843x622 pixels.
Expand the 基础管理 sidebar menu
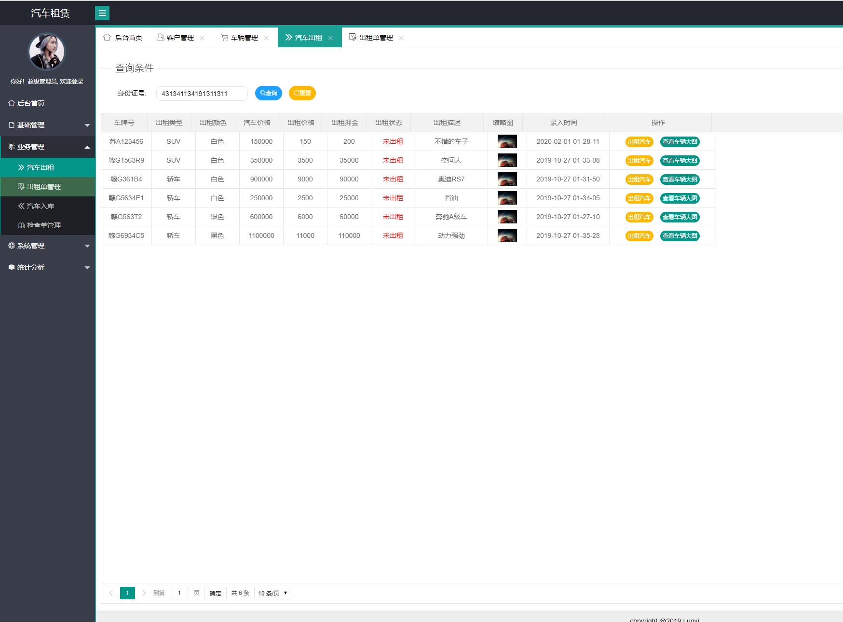coord(47,125)
